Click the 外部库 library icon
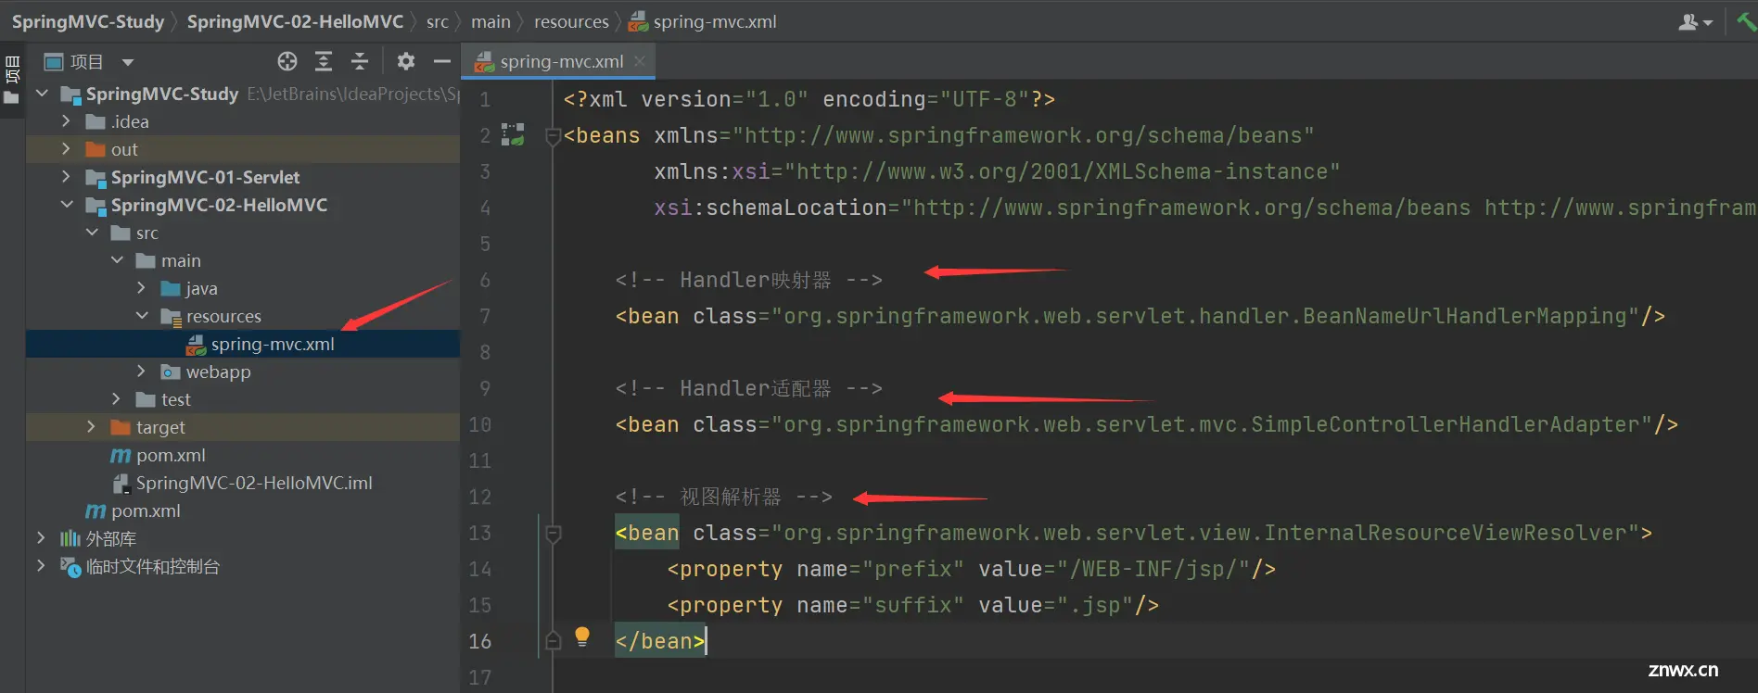 [x=70, y=538]
